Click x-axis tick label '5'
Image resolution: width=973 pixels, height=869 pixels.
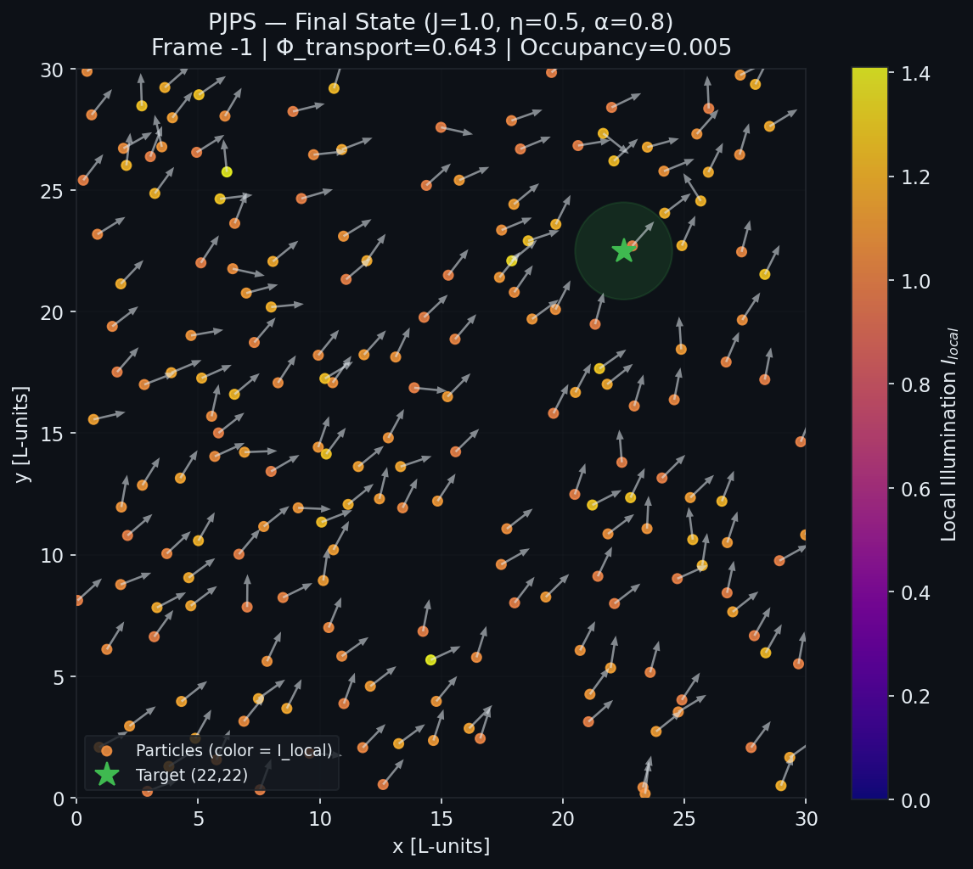pos(198,820)
